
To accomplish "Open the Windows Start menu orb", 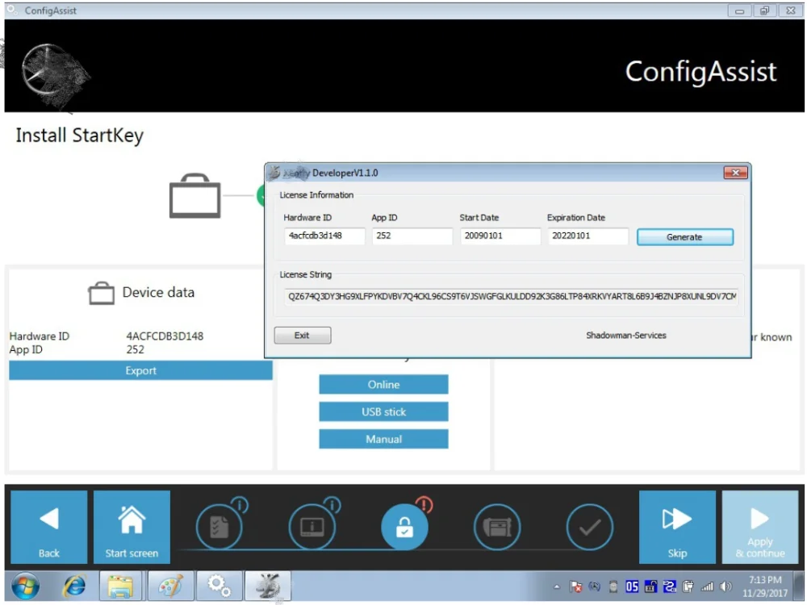I will point(25,586).
